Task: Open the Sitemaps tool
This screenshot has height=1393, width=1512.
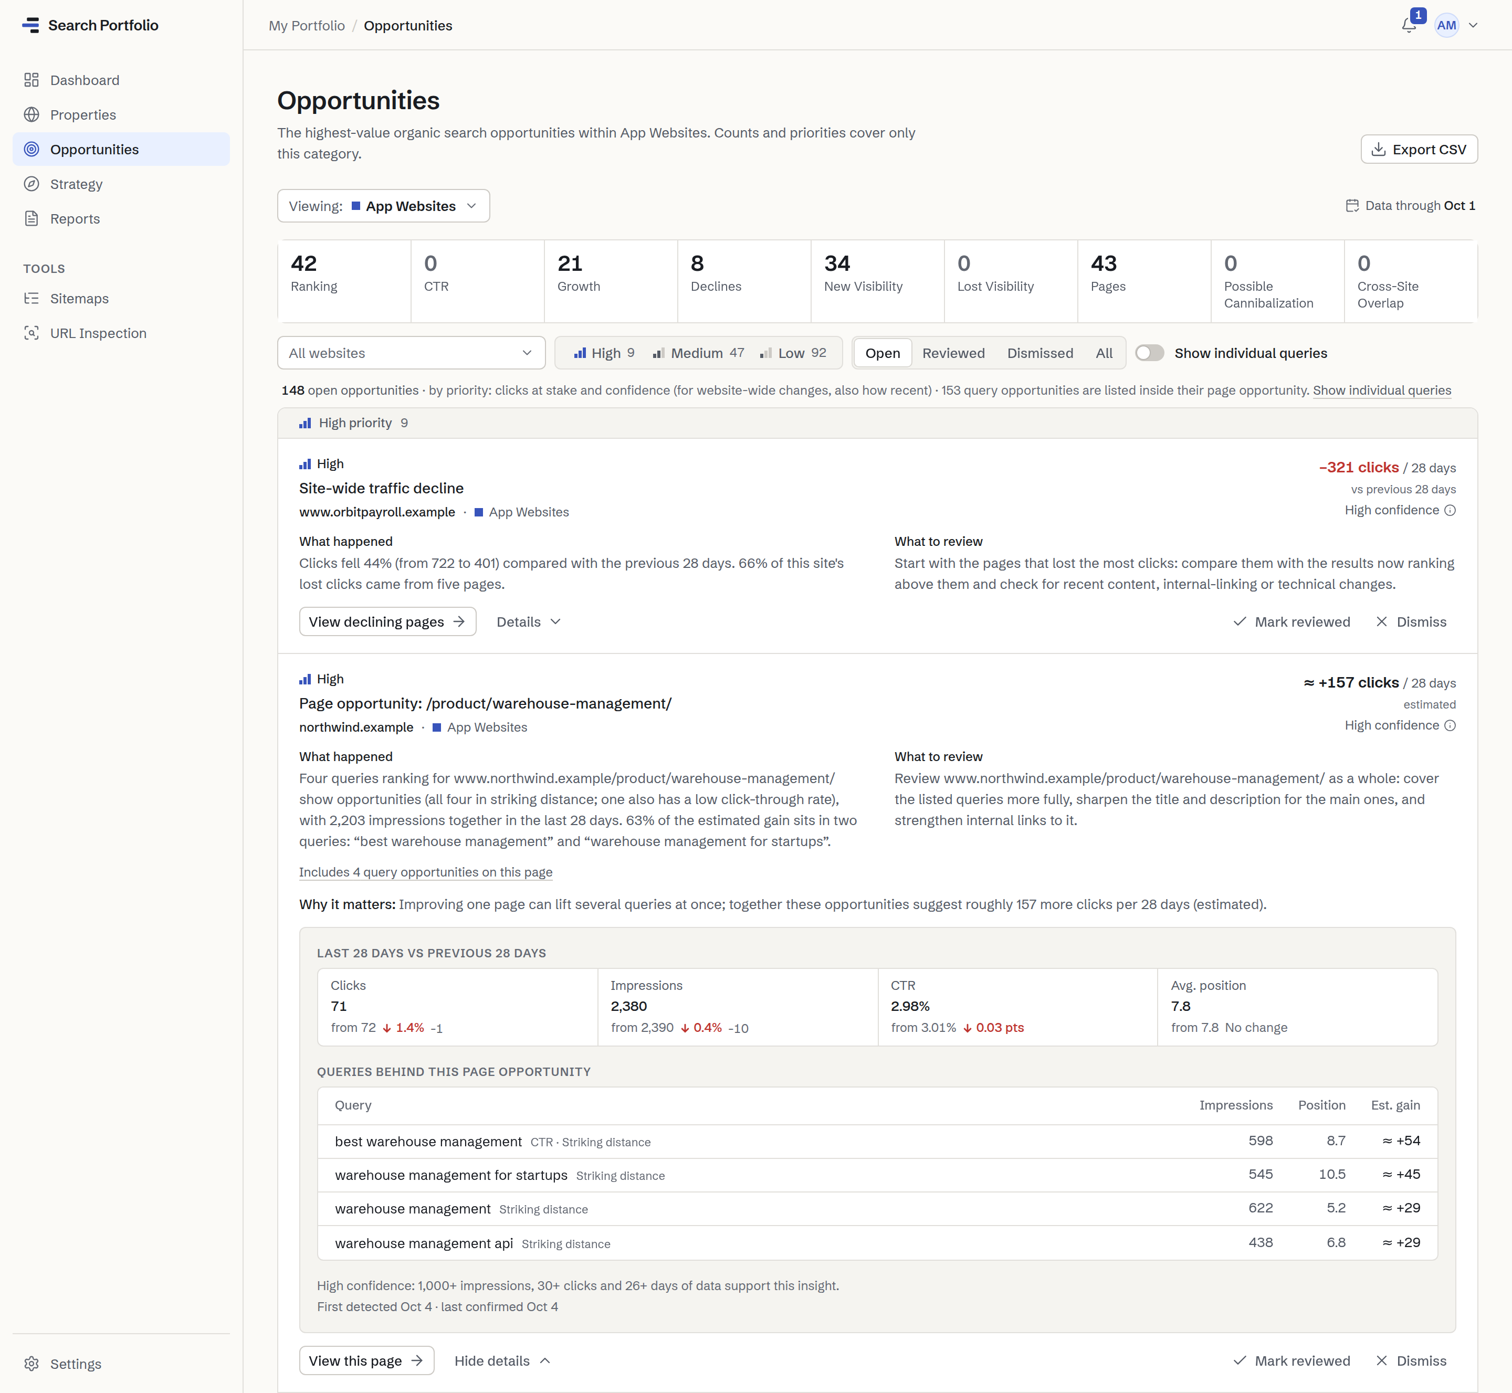Action: 121,299
